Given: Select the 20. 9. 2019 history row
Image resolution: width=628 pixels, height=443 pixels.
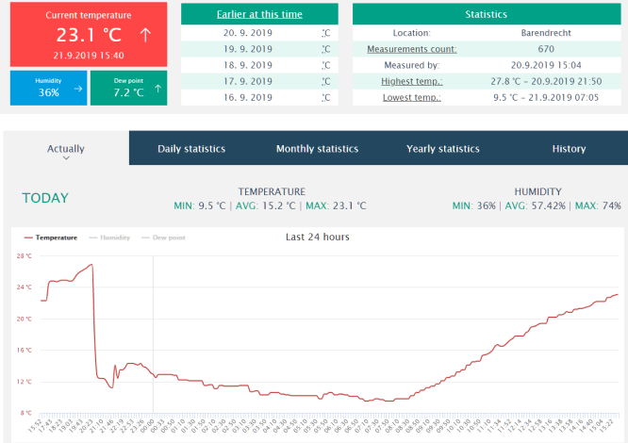Looking at the screenshot, I should click(258, 33).
